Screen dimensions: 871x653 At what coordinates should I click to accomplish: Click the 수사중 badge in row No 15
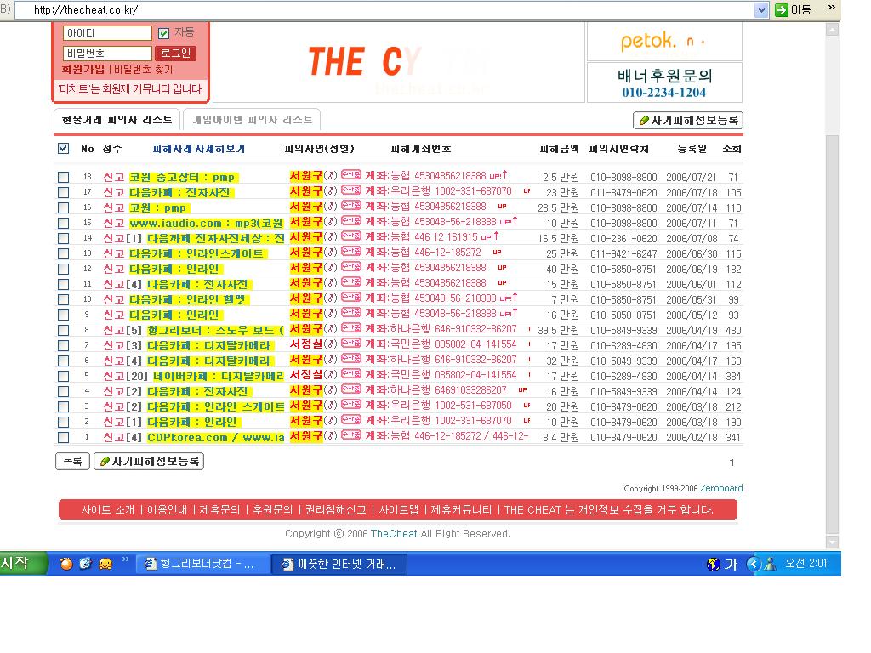[350, 221]
